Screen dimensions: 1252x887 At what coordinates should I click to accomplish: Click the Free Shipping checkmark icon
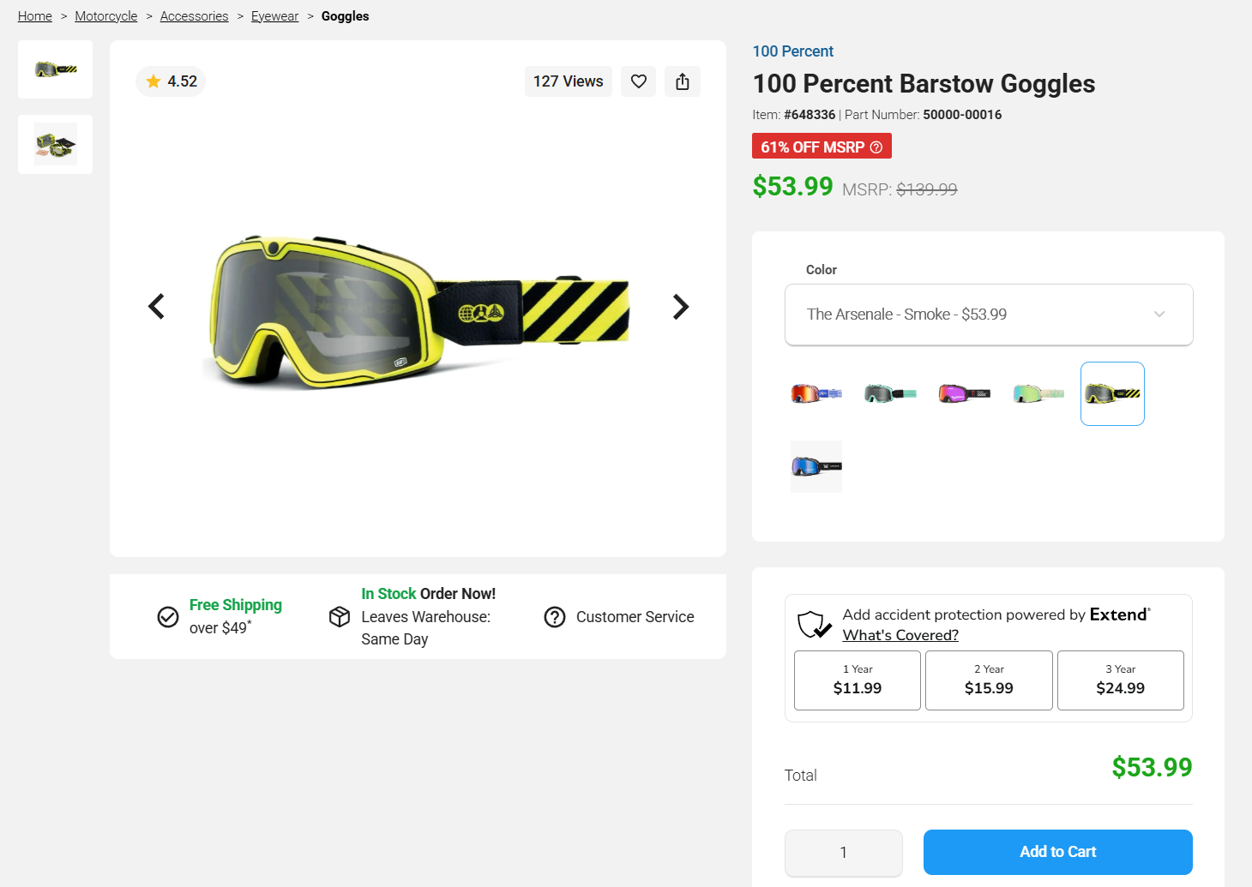[168, 617]
